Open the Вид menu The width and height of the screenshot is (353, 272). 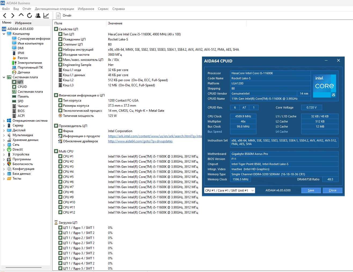click(16, 9)
